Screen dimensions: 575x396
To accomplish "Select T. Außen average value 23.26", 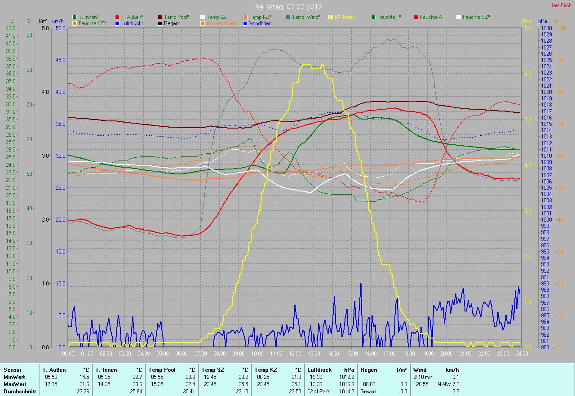I will tap(83, 392).
